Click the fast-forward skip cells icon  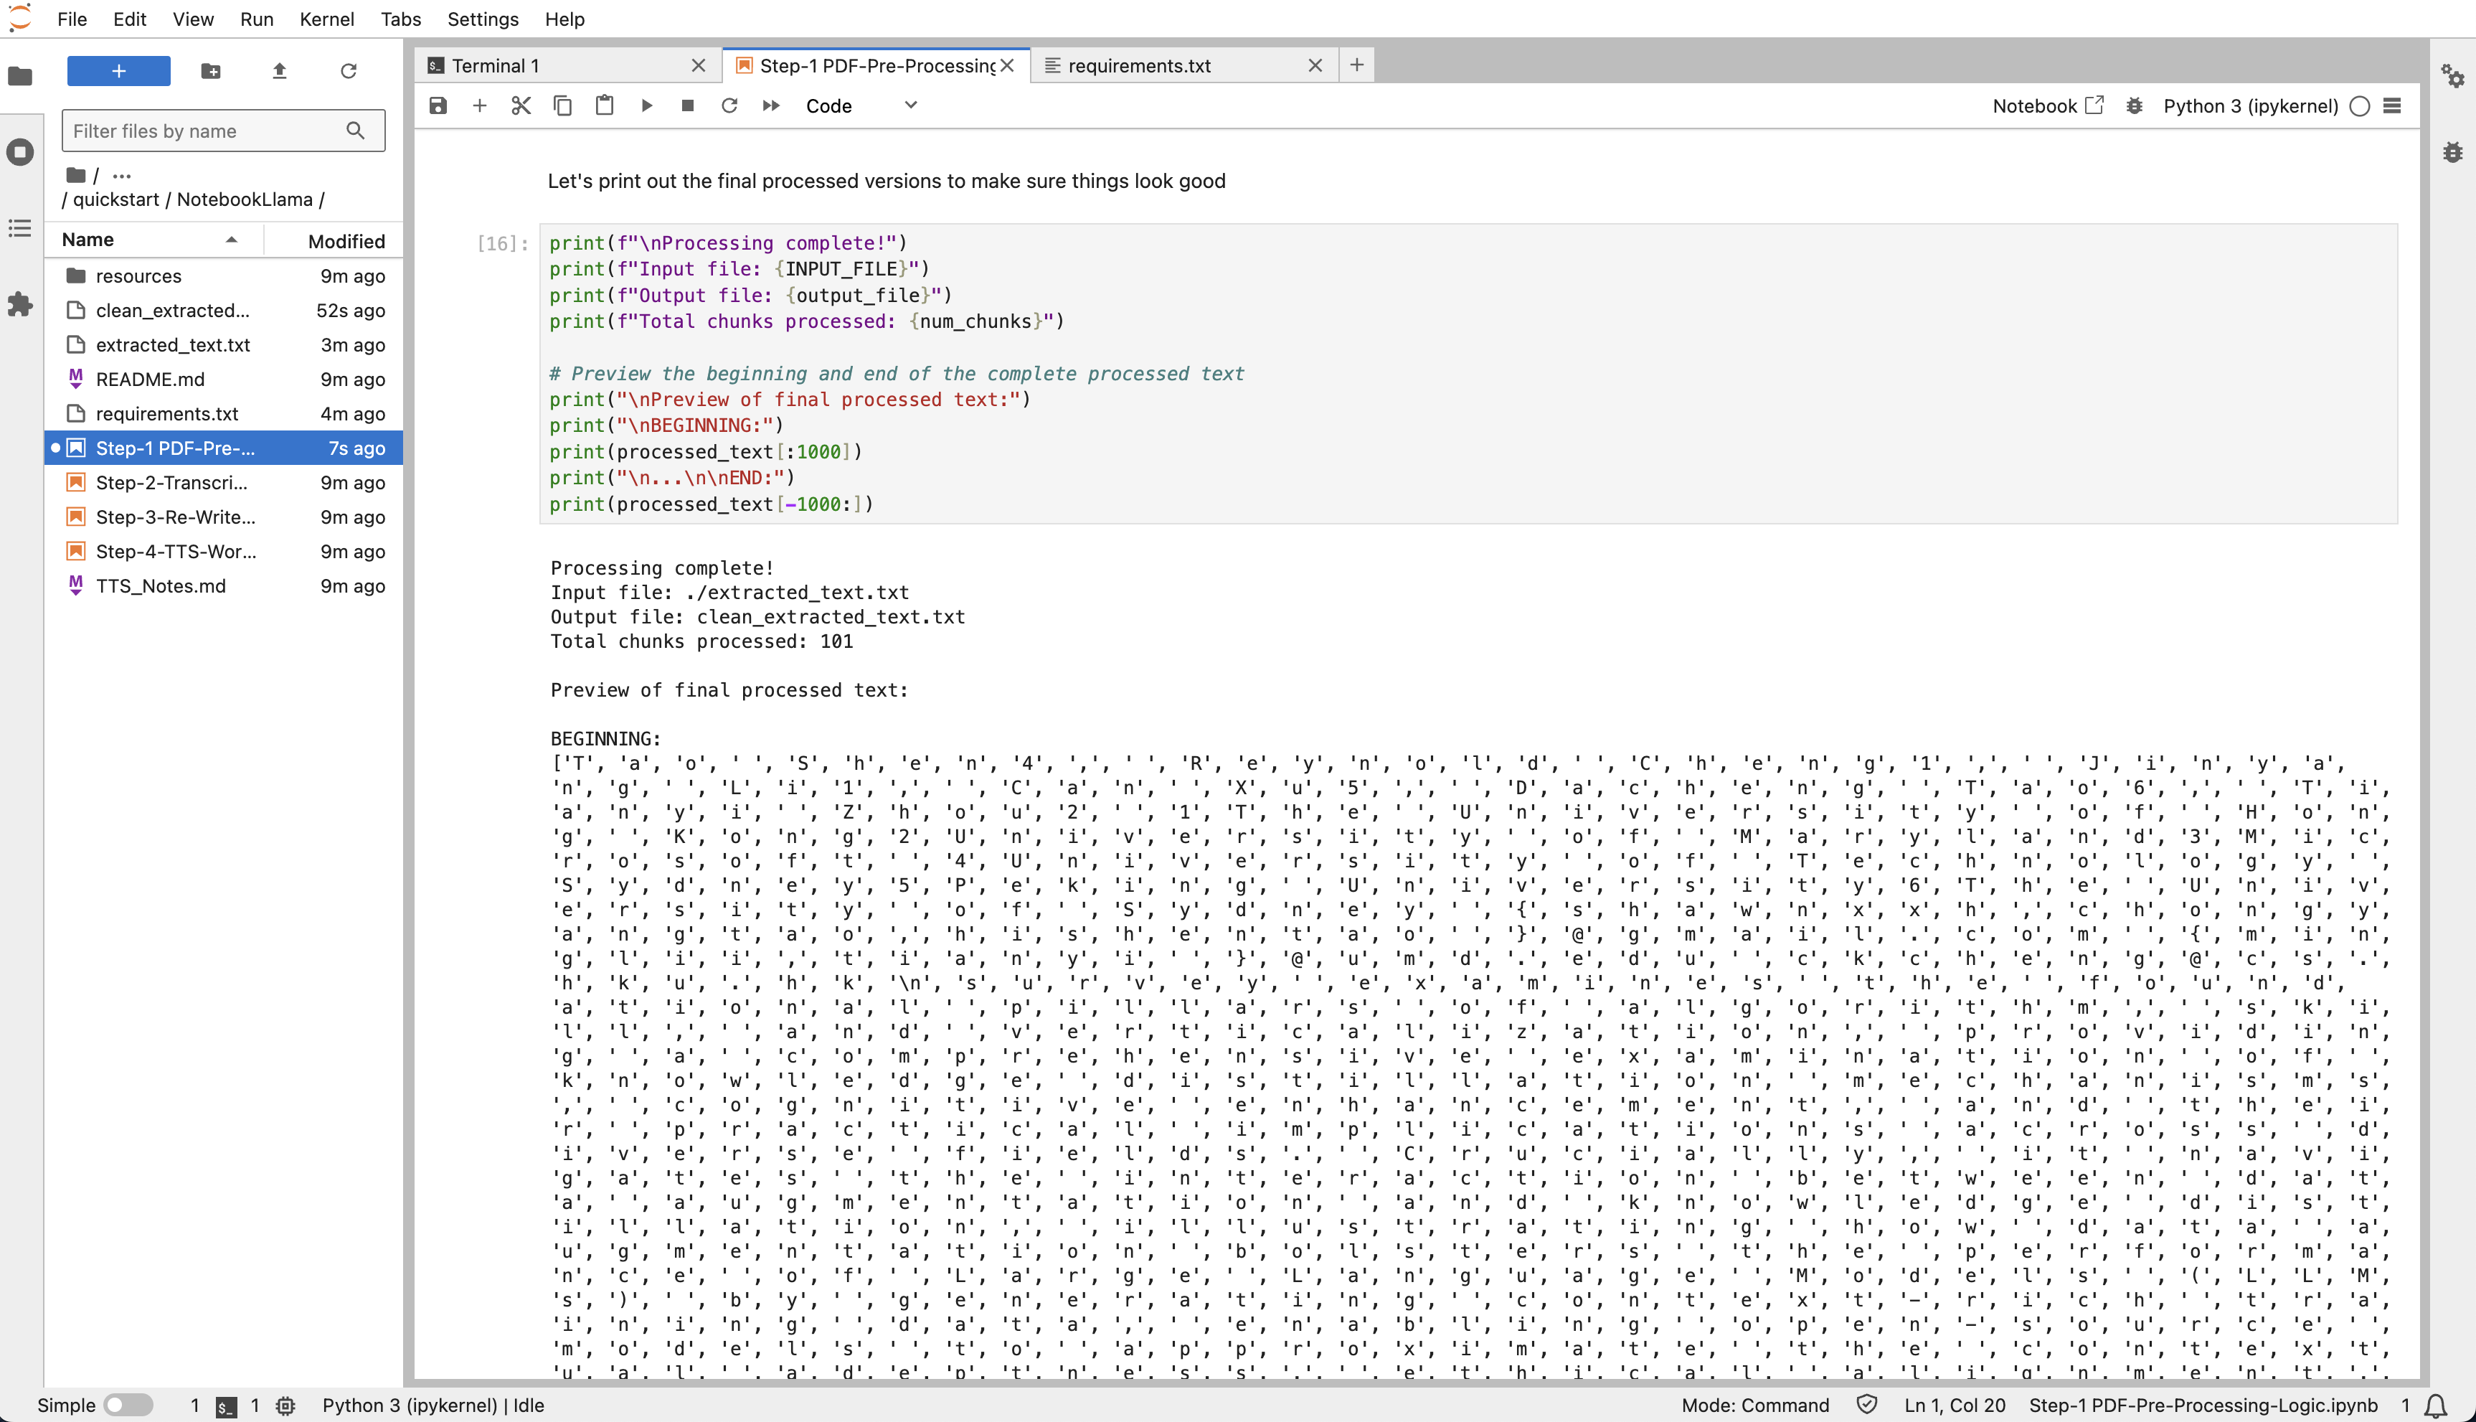click(x=769, y=105)
